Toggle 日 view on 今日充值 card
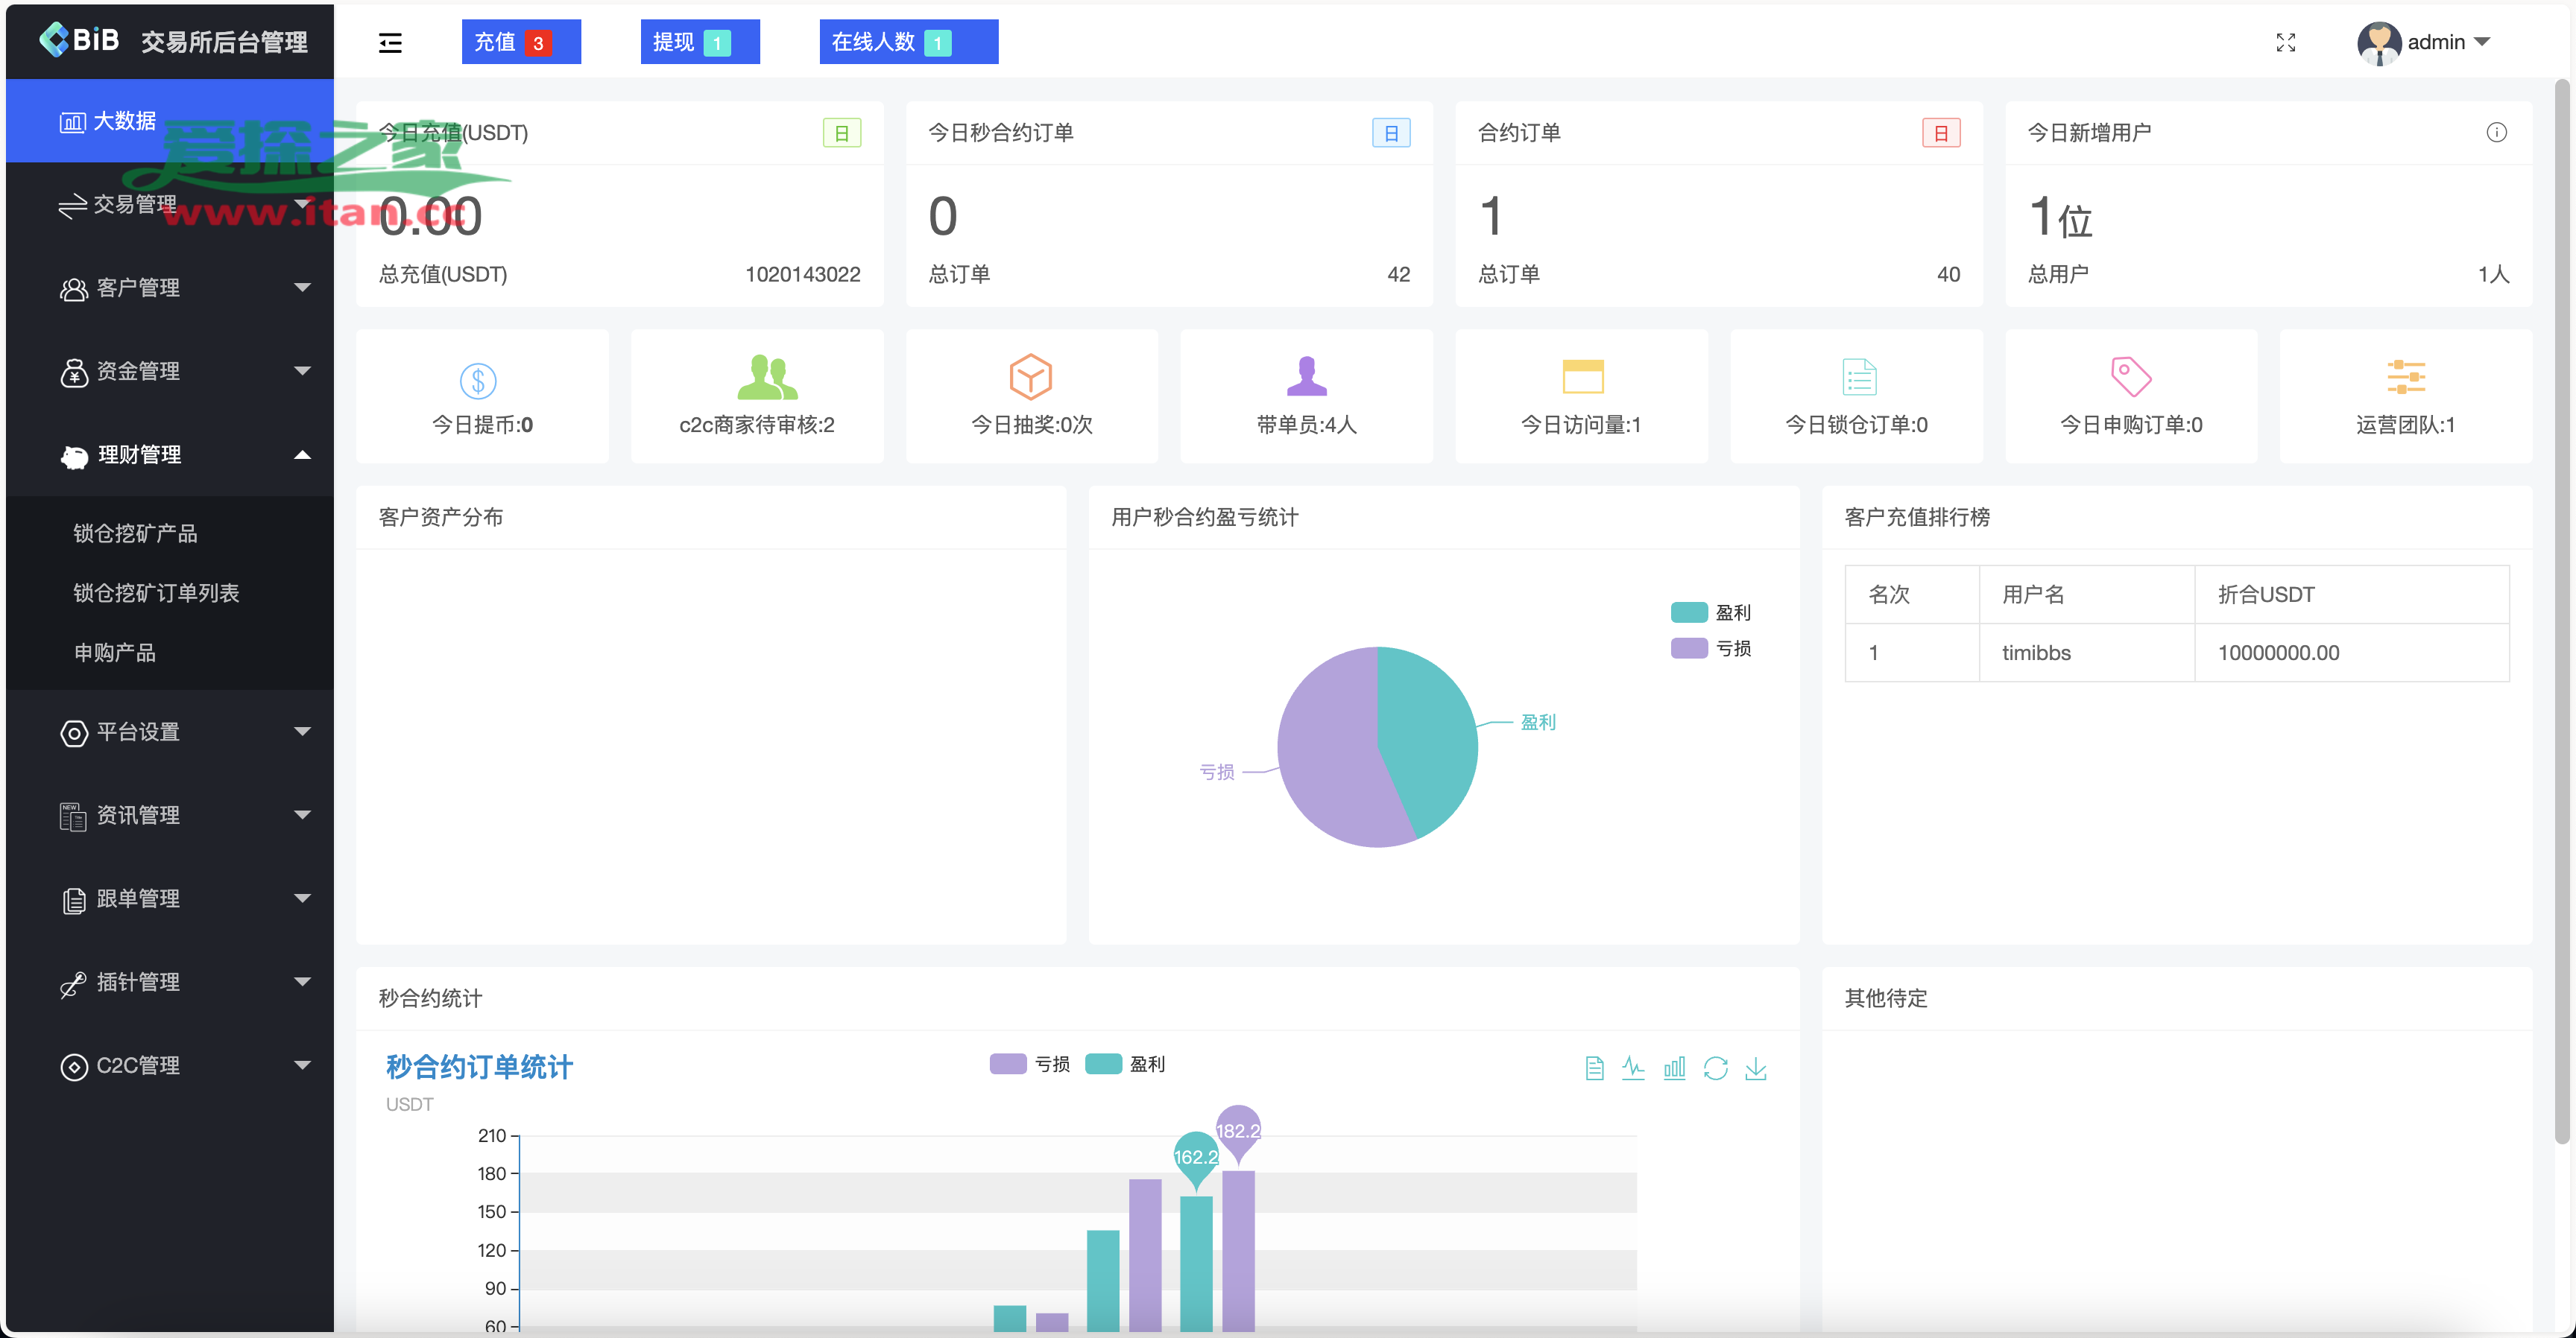The width and height of the screenshot is (2576, 1338). tap(843, 132)
